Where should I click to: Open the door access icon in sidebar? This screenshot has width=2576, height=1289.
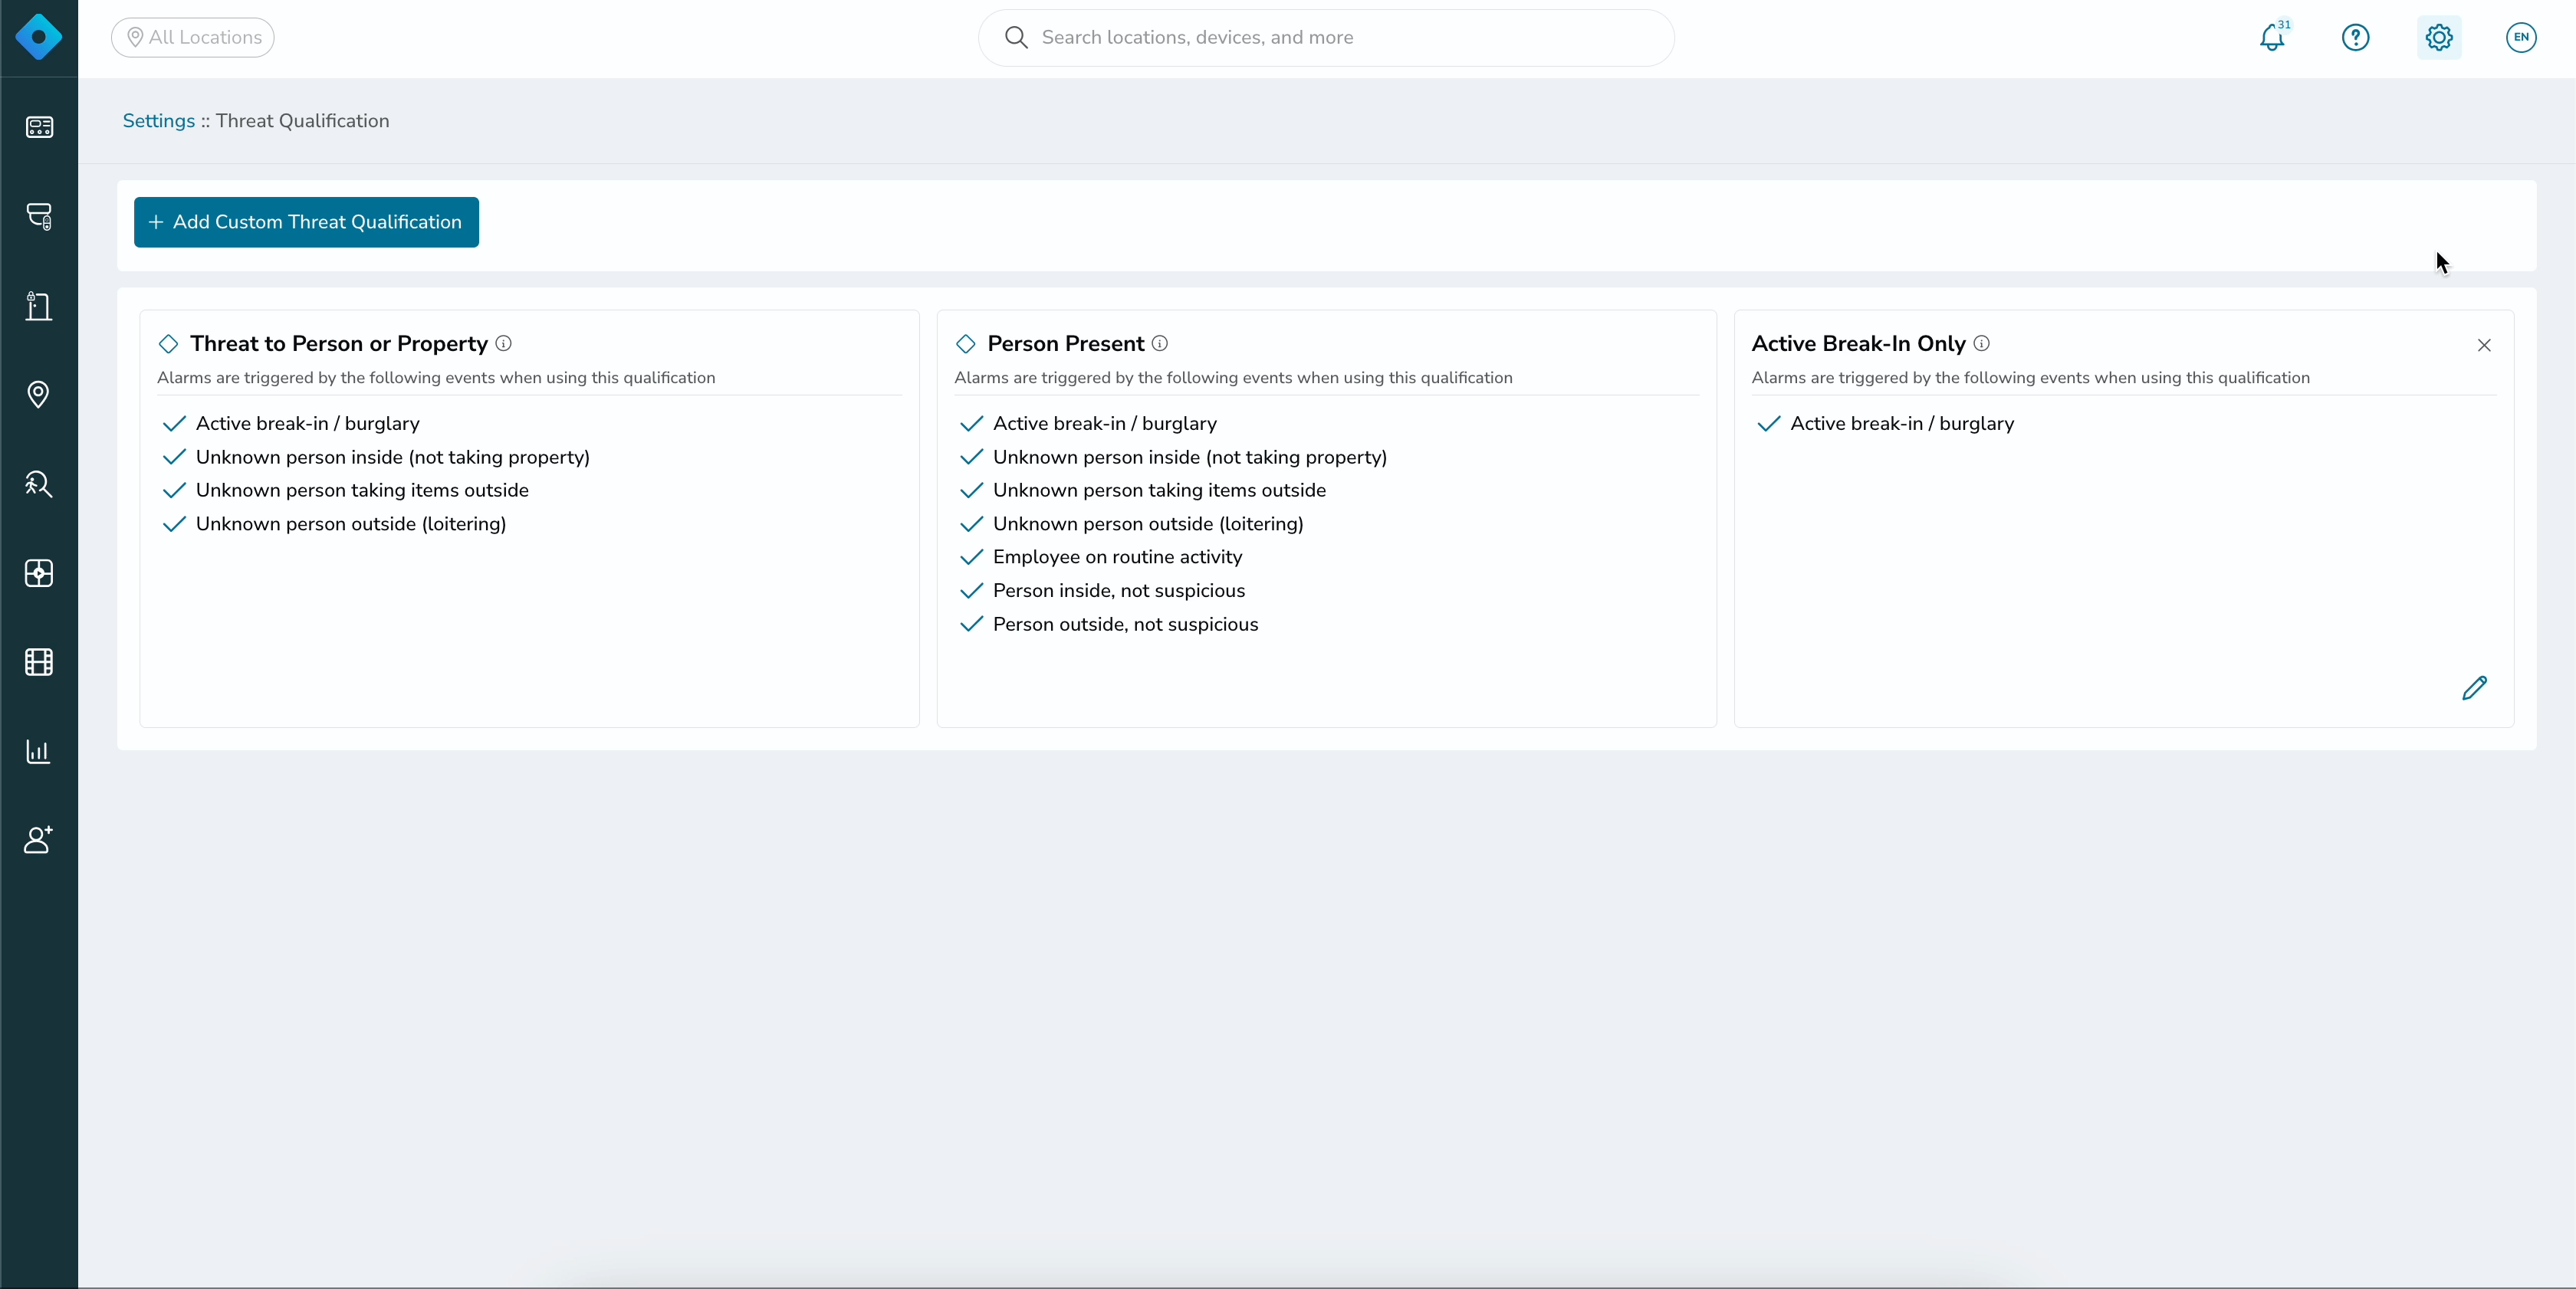coord(39,306)
